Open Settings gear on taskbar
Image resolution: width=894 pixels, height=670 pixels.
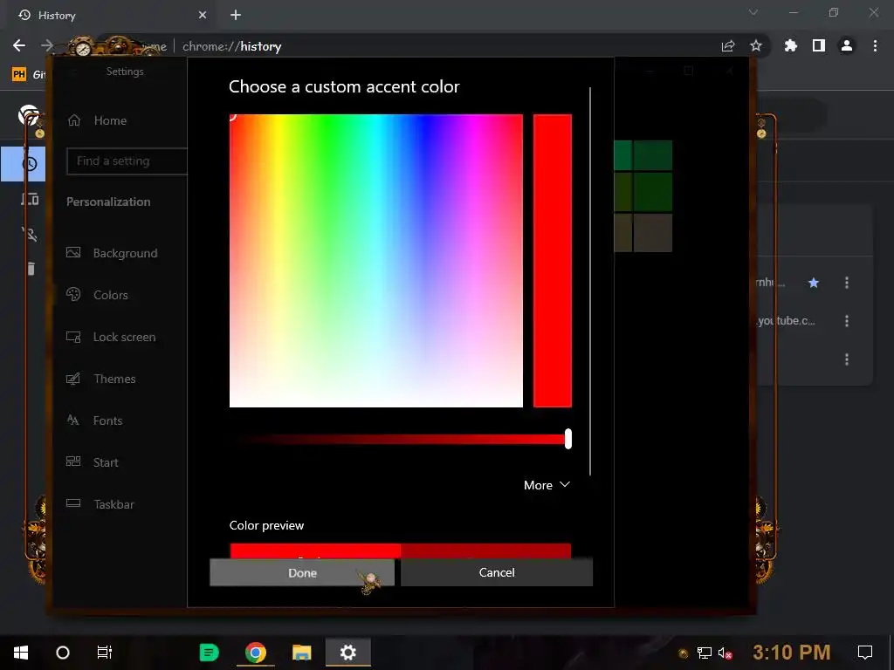tap(347, 653)
